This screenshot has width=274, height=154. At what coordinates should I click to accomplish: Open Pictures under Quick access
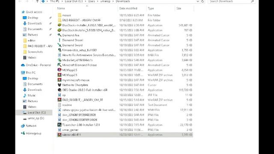coord(33,35)
